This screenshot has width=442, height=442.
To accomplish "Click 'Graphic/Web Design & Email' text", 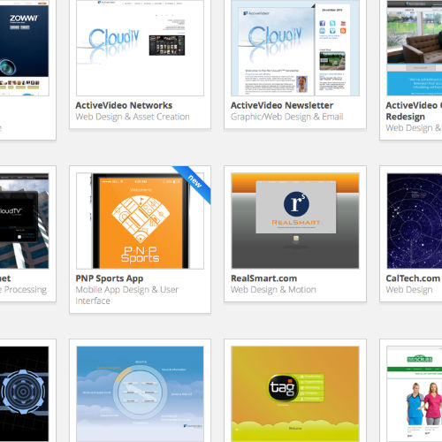I will (286, 117).
